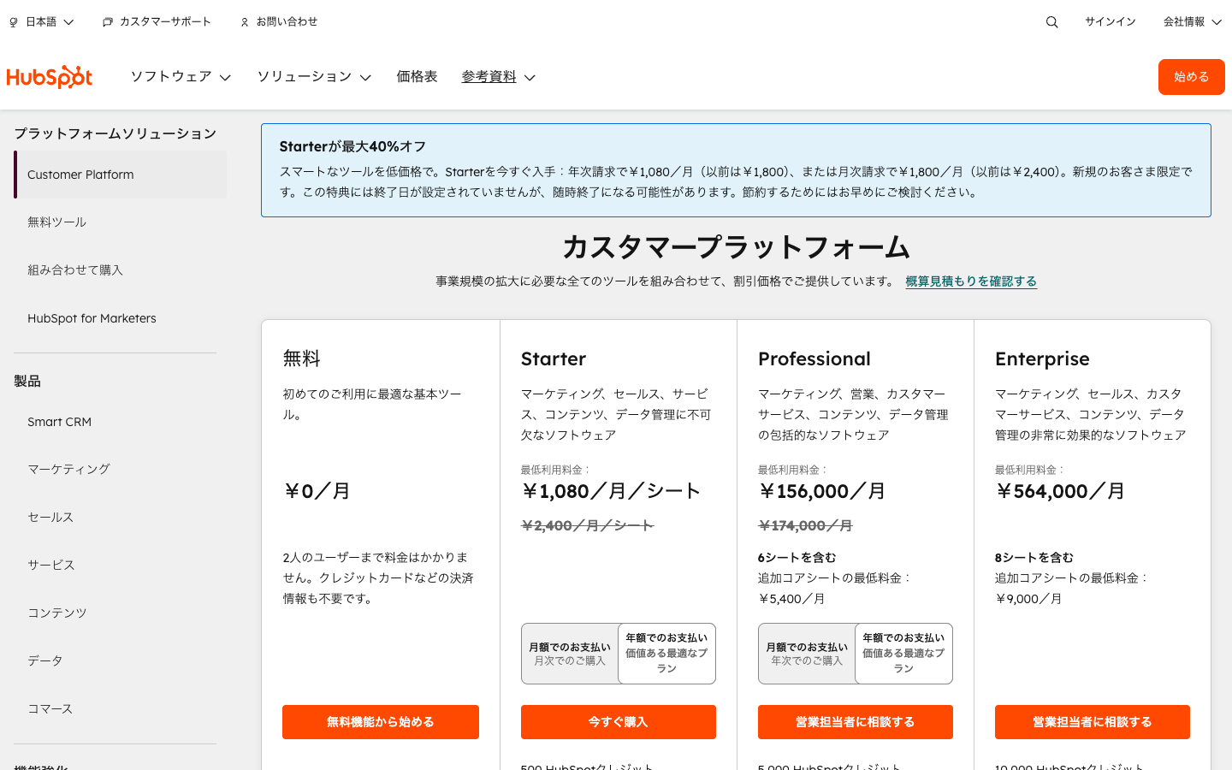Select Customer Platform in the sidebar
Image resolution: width=1232 pixels, height=770 pixels.
[80, 175]
